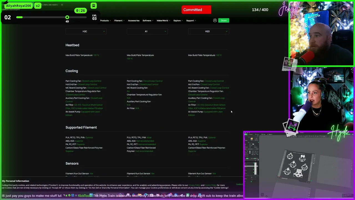This screenshot has height=200, width=355.
Task: Open the Privacy Policy link
Action: click(194, 185)
